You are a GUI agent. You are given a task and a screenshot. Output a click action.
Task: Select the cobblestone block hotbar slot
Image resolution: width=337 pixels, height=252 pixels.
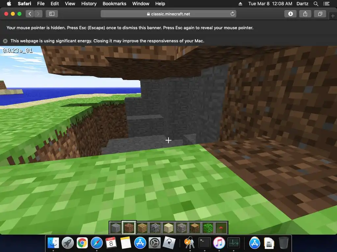155,228
